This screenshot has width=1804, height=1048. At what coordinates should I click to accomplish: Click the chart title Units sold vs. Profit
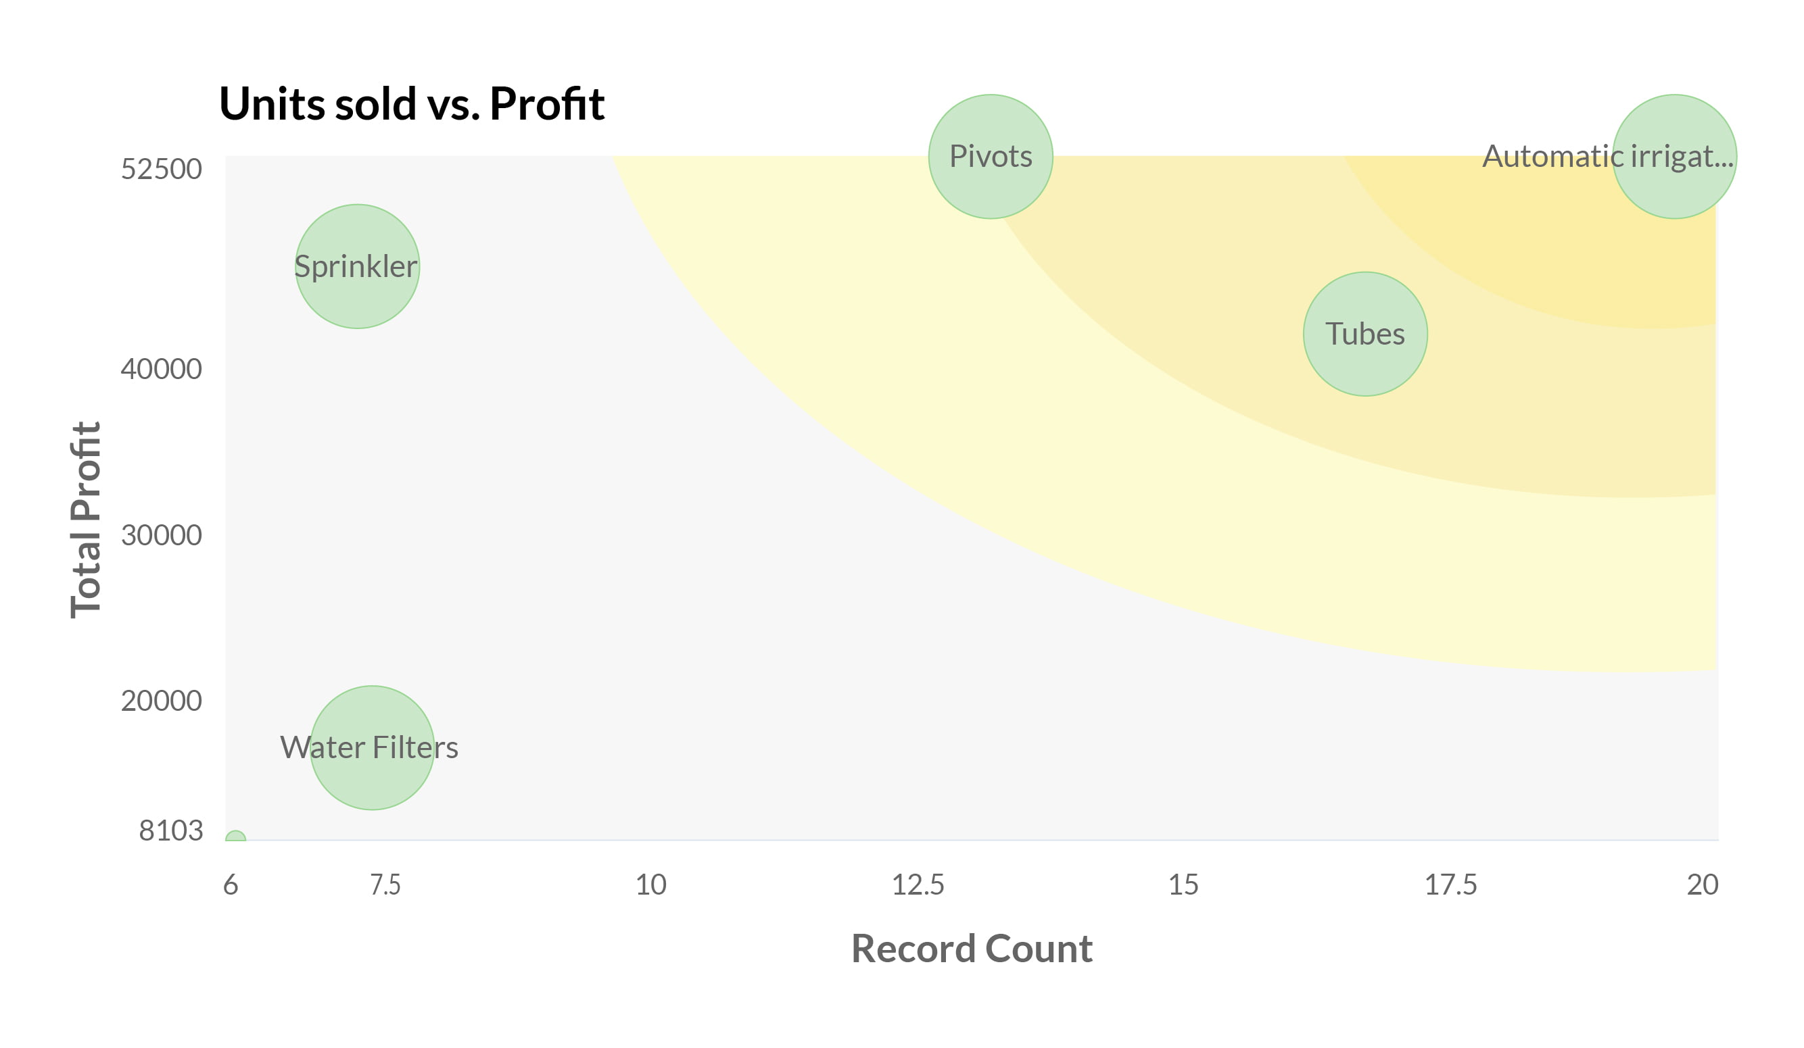click(x=412, y=104)
